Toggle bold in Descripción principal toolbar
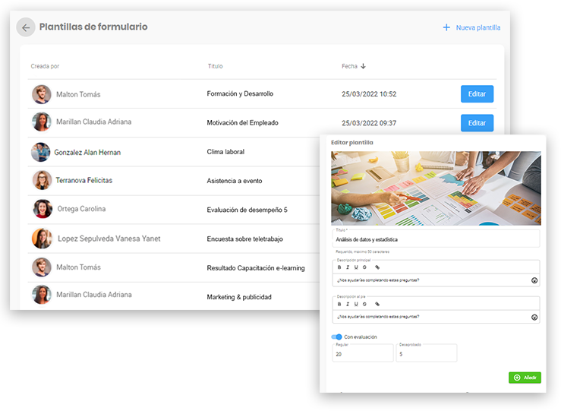 click(339, 267)
